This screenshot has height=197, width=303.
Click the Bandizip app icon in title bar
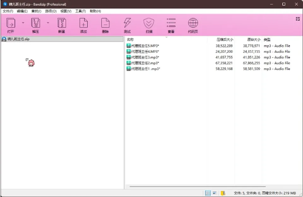5,4
